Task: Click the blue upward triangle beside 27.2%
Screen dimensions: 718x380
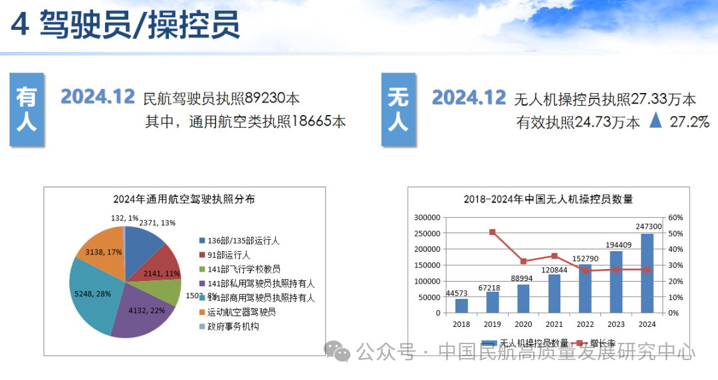Action: pos(656,121)
